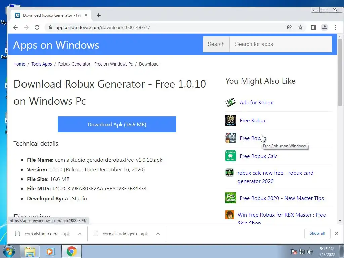Viewport: 344px width, 258px height.
Task: Select the Download Robux Generator tab
Action: tap(51, 15)
